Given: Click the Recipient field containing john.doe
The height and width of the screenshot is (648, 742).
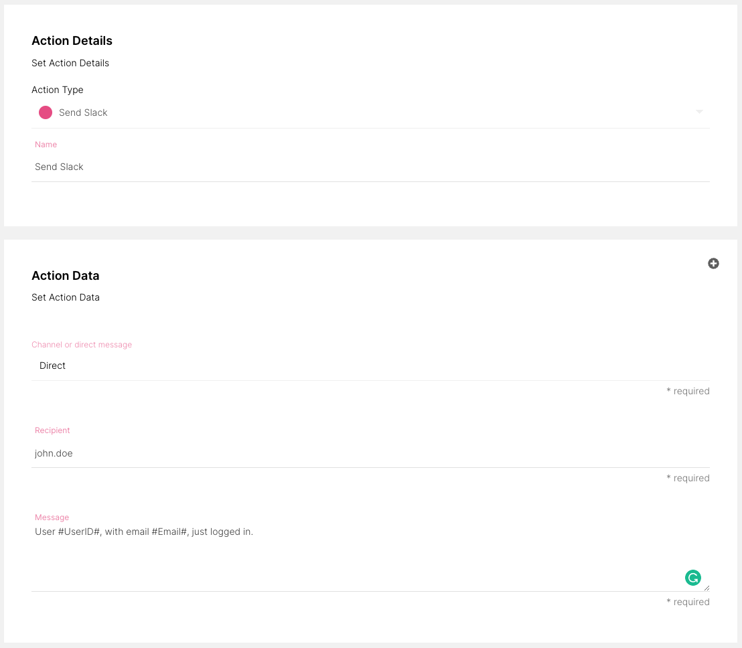Looking at the screenshot, I should [x=370, y=454].
